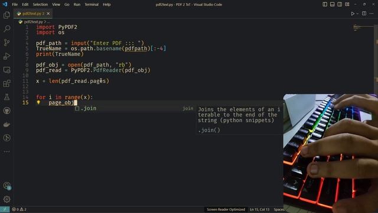Click the .join() snippet documentation text
This screenshot has width=378, height=213.
pos(209,130)
